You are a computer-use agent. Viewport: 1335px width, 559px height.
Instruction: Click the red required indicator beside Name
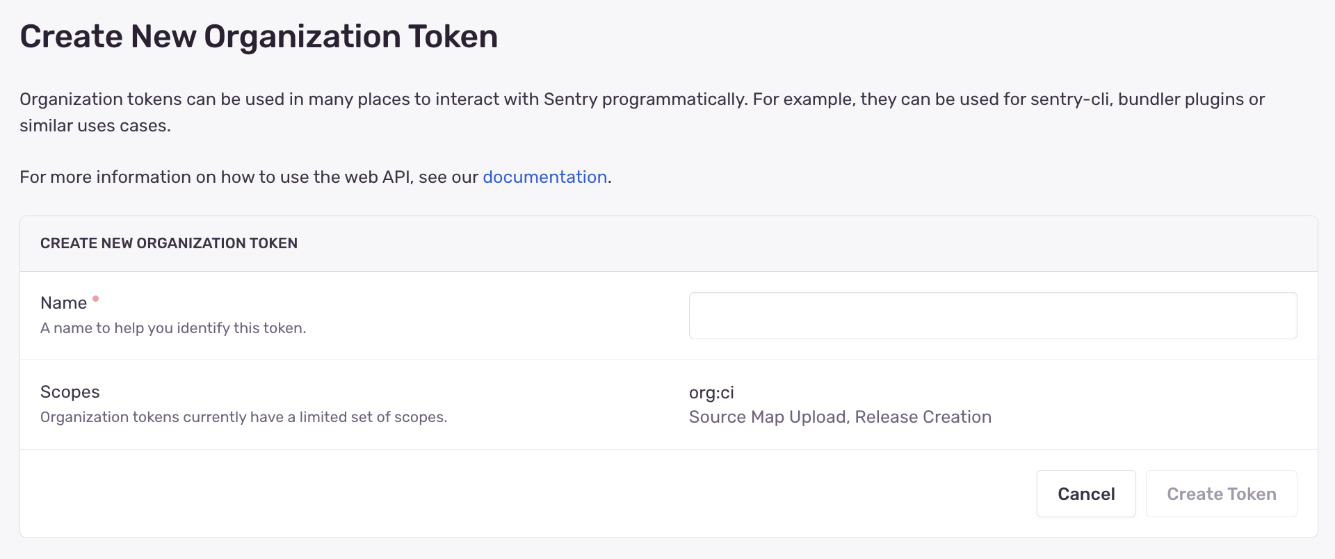click(x=96, y=299)
